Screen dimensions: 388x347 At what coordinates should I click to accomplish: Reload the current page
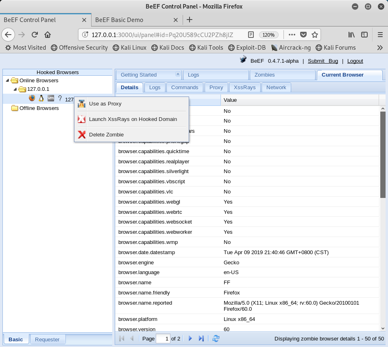point(35,35)
